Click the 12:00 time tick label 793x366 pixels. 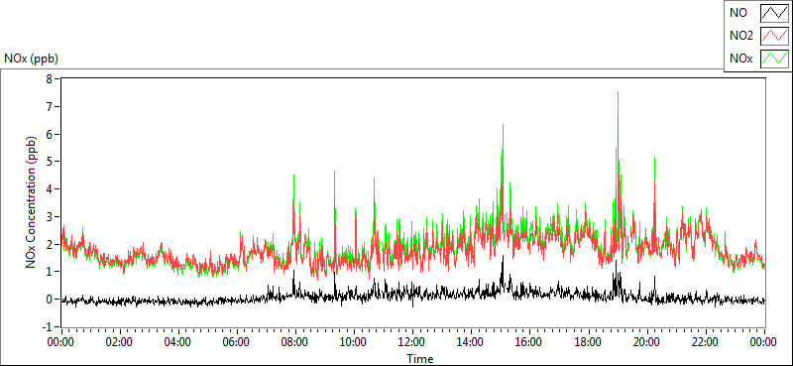coord(412,342)
